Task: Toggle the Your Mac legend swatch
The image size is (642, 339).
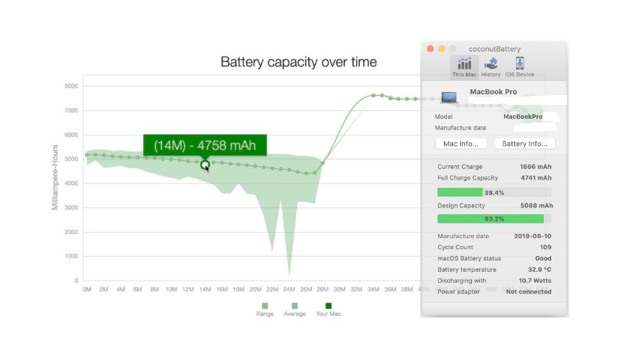Action: tap(328, 306)
